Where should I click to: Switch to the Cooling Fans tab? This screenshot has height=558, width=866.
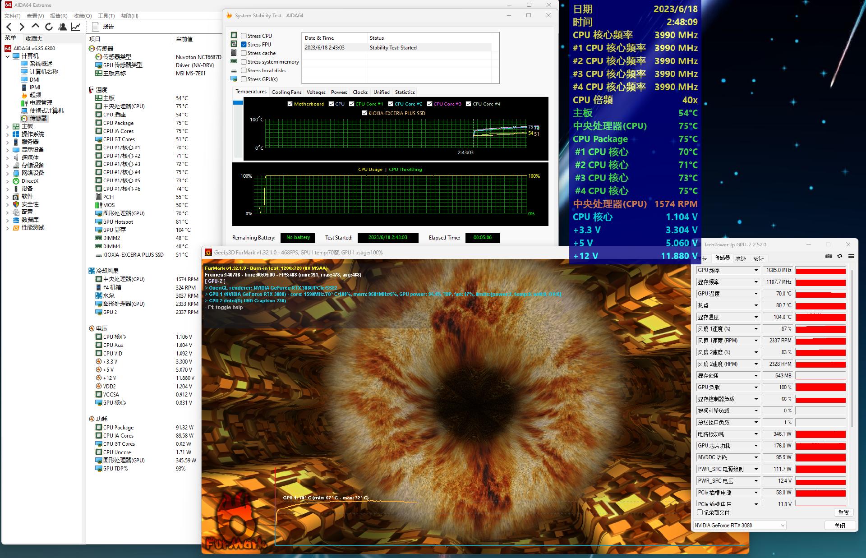point(286,92)
